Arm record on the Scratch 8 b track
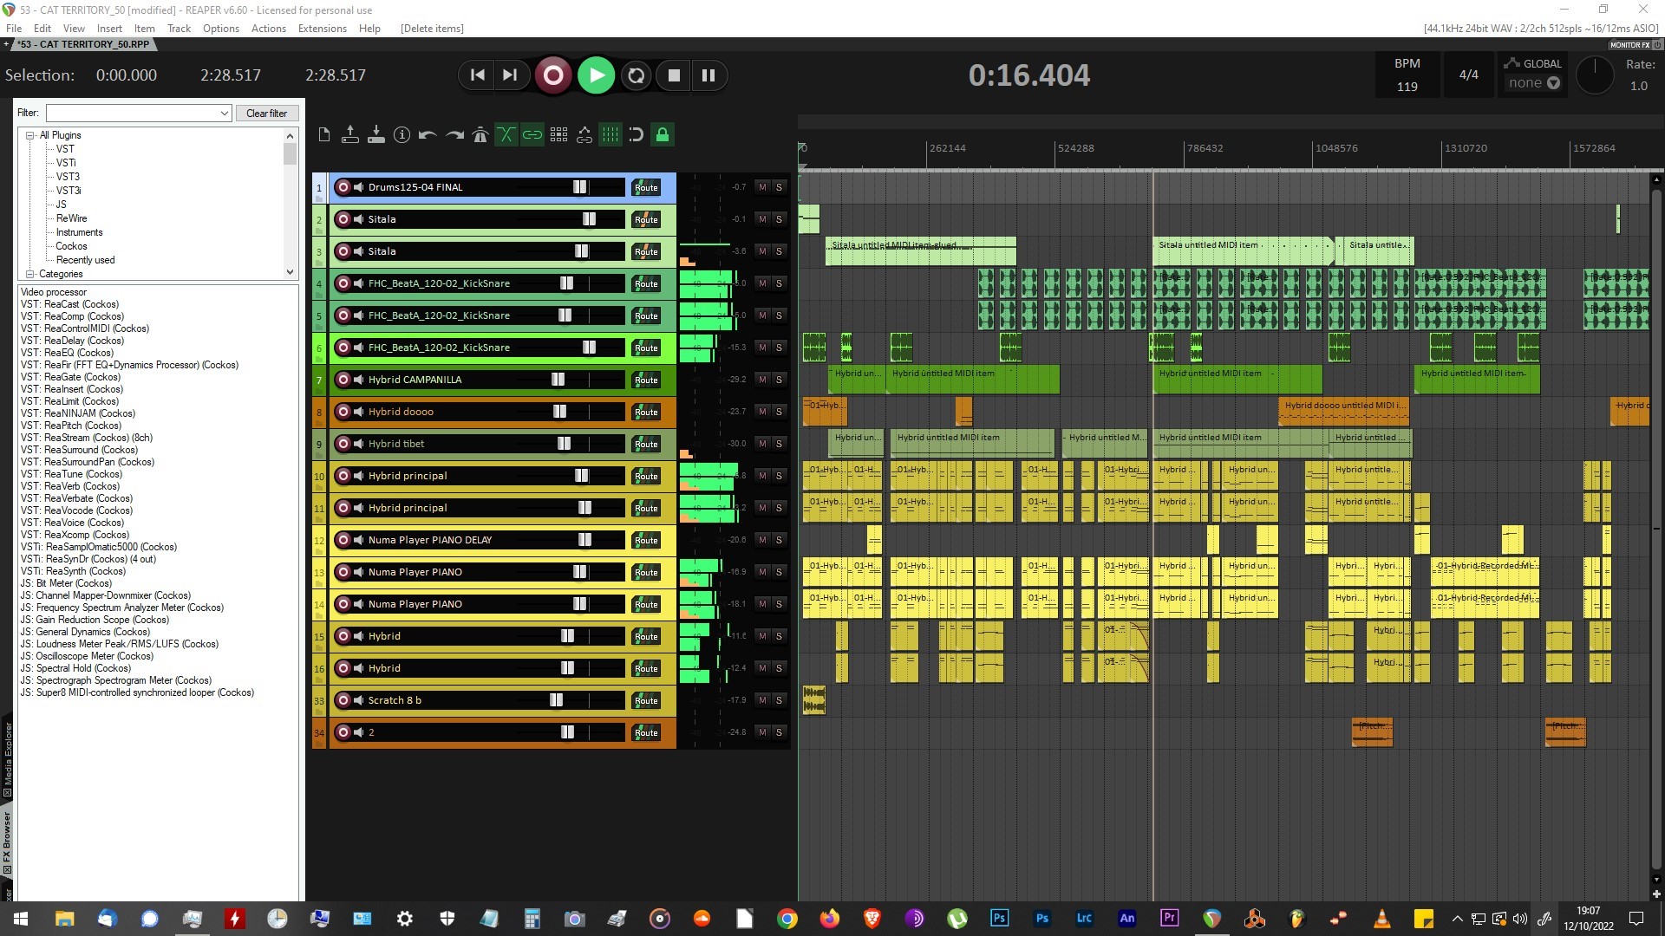Image resolution: width=1665 pixels, height=936 pixels. (343, 700)
